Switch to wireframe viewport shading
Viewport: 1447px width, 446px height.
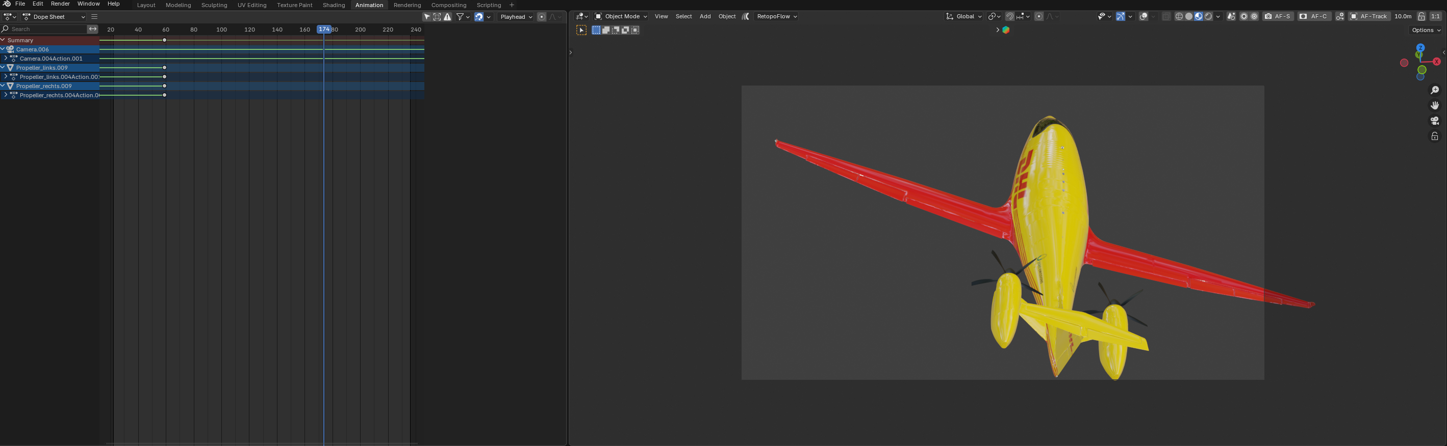pos(1179,17)
